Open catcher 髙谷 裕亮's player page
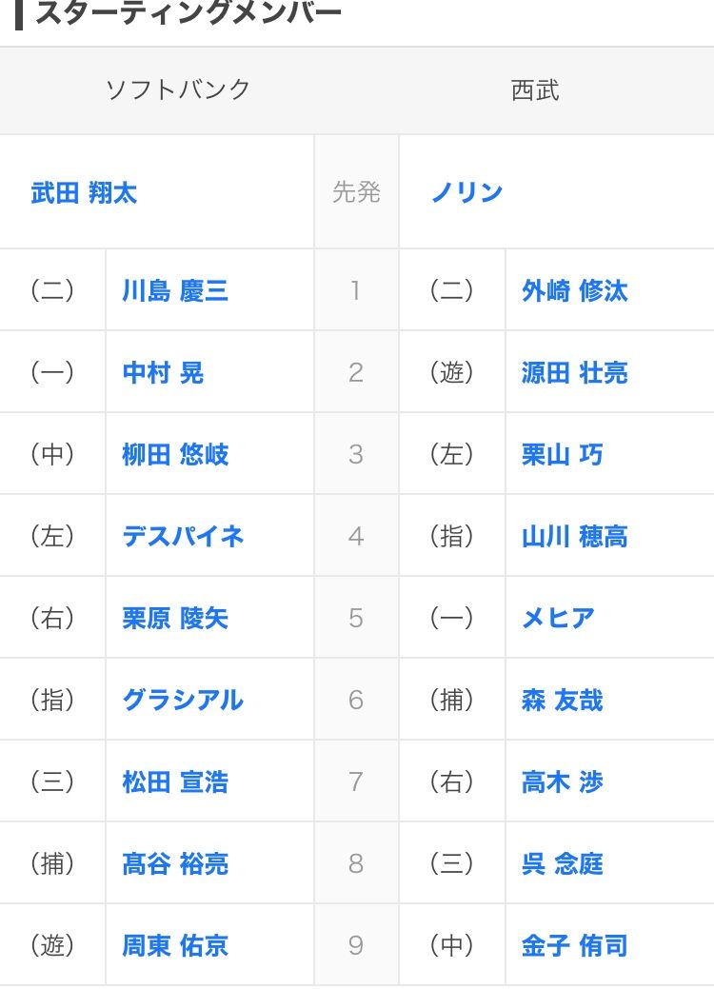Viewport: 714px width, 989px height. pos(175,863)
